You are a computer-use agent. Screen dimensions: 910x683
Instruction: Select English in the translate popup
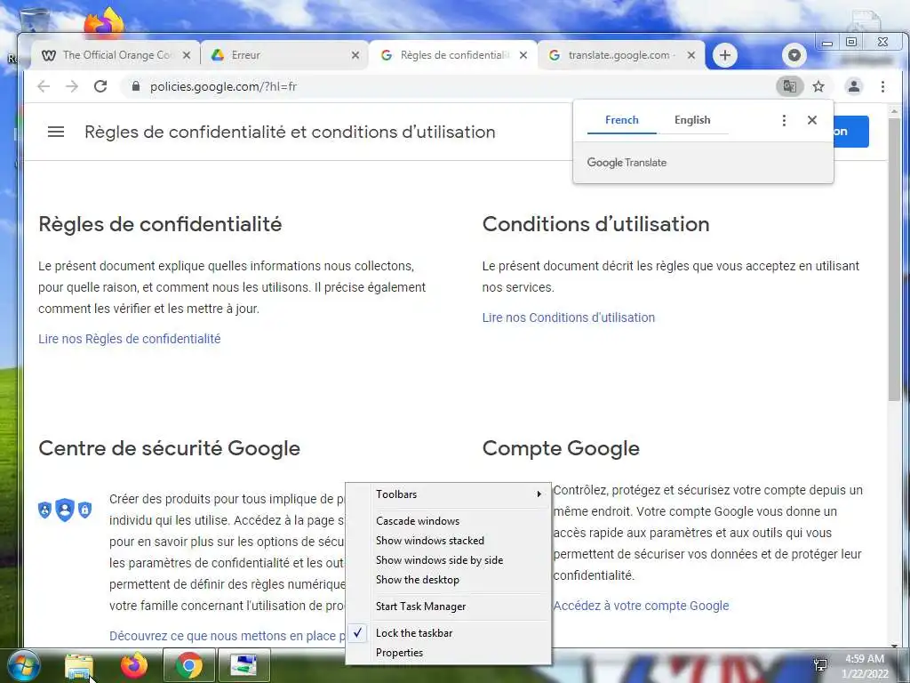coord(692,120)
